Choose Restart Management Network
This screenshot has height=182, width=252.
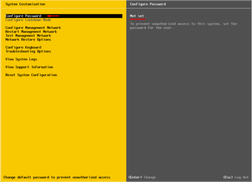click(31, 32)
